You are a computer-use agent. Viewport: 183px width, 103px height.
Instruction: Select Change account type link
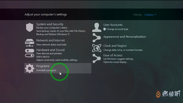click(117, 29)
